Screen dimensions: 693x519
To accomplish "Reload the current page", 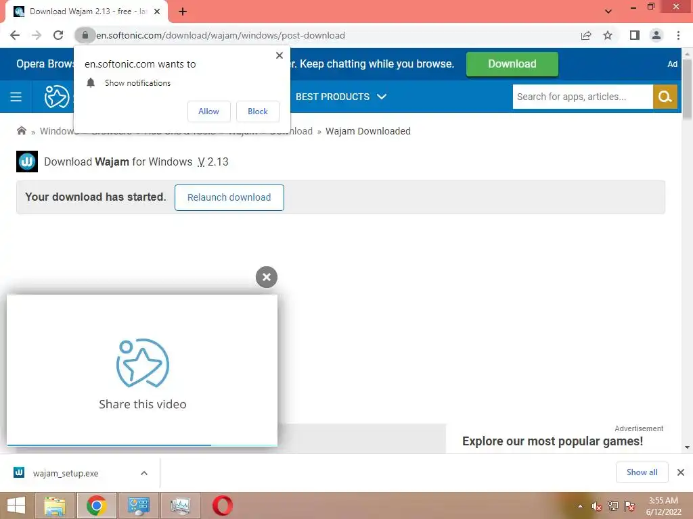I will (x=58, y=35).
